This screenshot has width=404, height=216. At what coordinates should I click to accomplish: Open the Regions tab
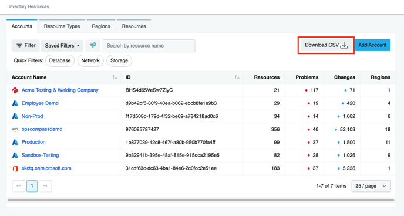click(x=101, y=26)
